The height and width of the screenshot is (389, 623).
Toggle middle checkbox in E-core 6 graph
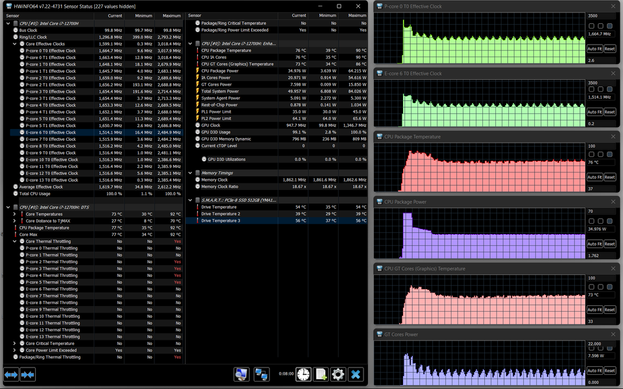(x=600, y=89)
